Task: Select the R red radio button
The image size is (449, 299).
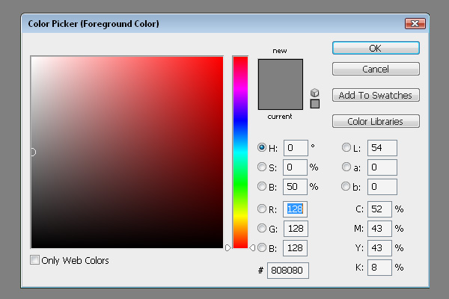Action: (x=262, y=209)
